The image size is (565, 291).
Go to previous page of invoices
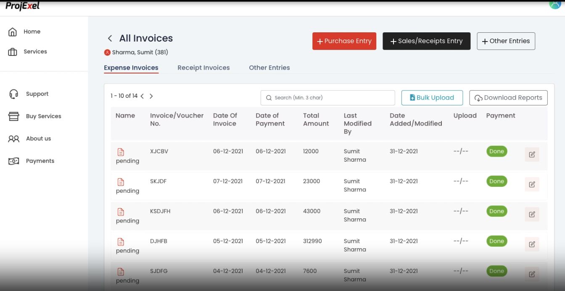(142, 96)
